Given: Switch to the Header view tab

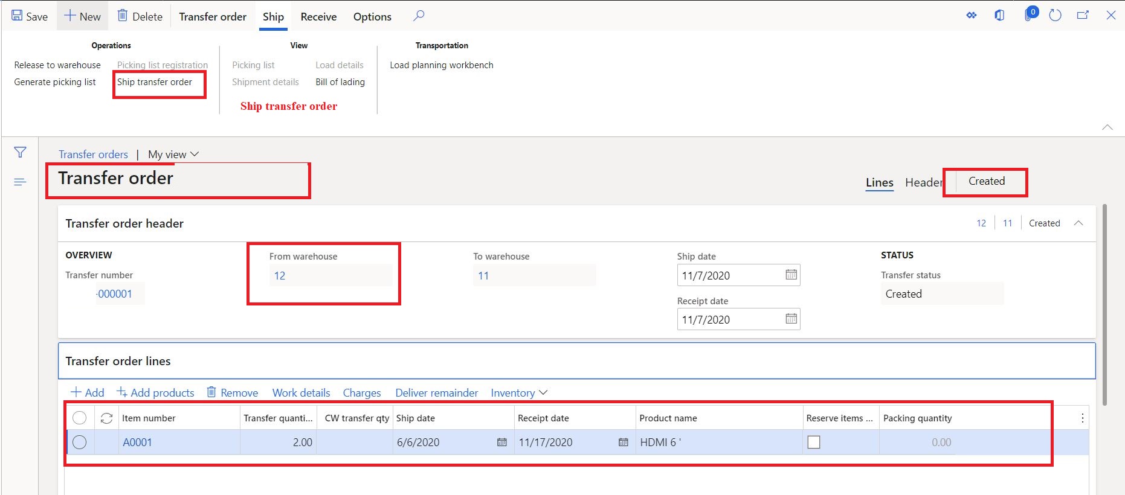Looking at the screenshot, I should click(923, 182).
